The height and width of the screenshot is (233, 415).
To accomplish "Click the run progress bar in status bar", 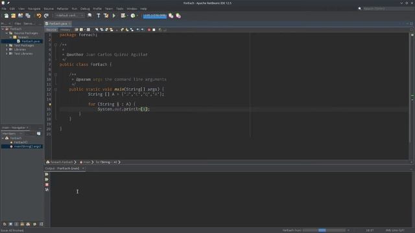I will pyautogui.click(x=324, y=230).
